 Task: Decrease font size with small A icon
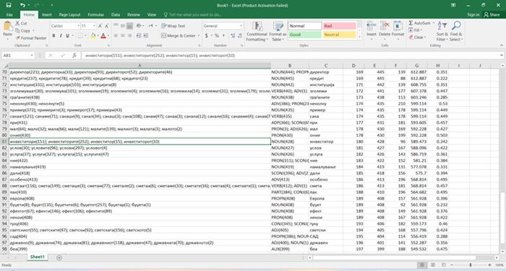coord(107,26)
